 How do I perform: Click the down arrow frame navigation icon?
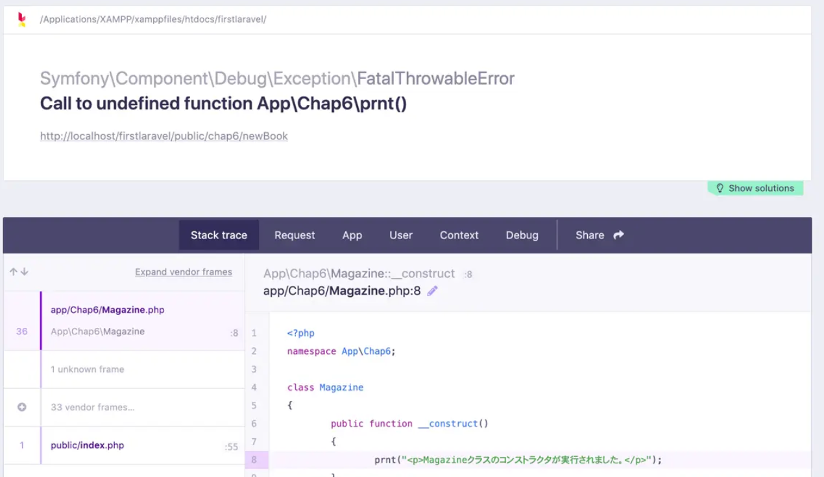point(25,272)
